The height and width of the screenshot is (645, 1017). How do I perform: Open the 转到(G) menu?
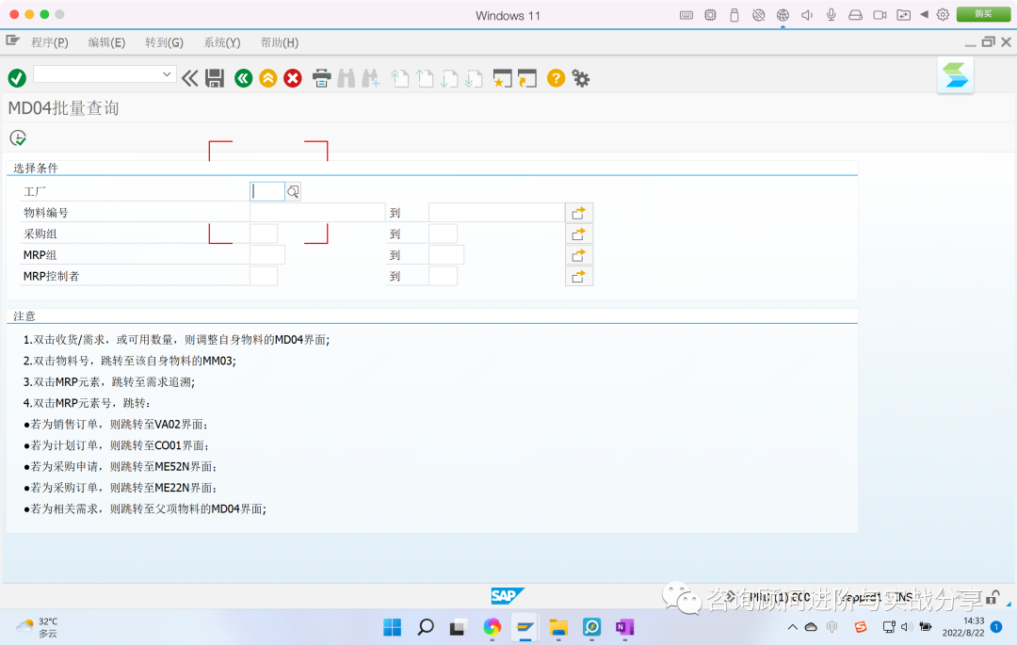tap(163, 42)
